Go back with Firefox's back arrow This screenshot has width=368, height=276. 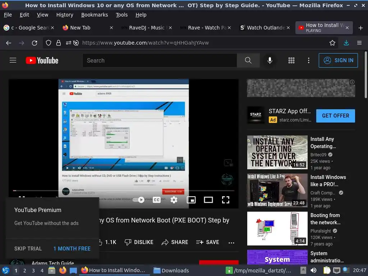coord(9,43)
